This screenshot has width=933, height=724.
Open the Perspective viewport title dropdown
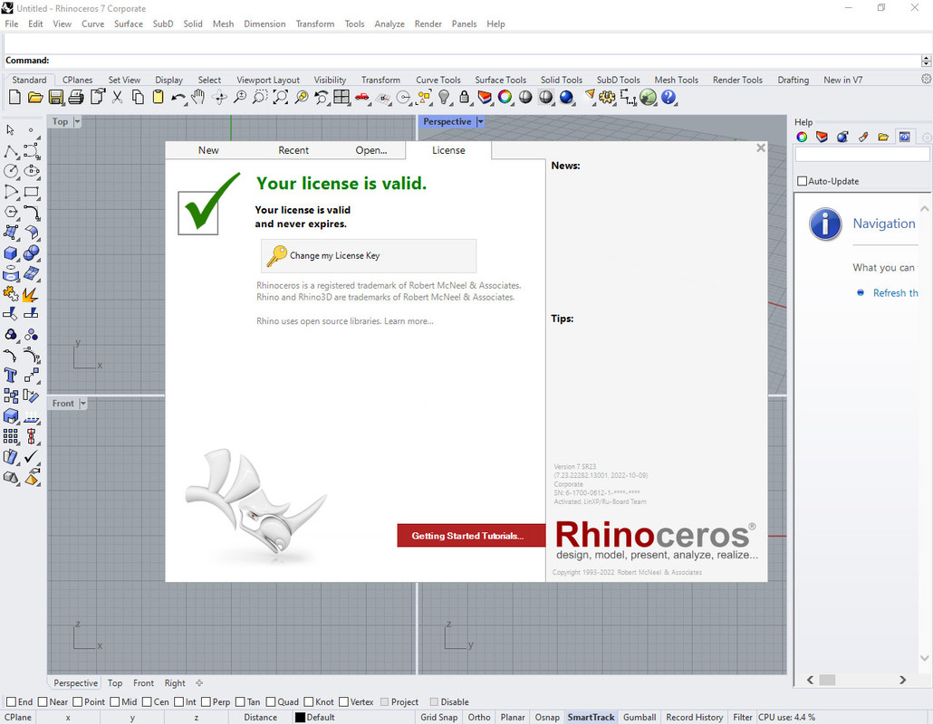tap(480, 122)
